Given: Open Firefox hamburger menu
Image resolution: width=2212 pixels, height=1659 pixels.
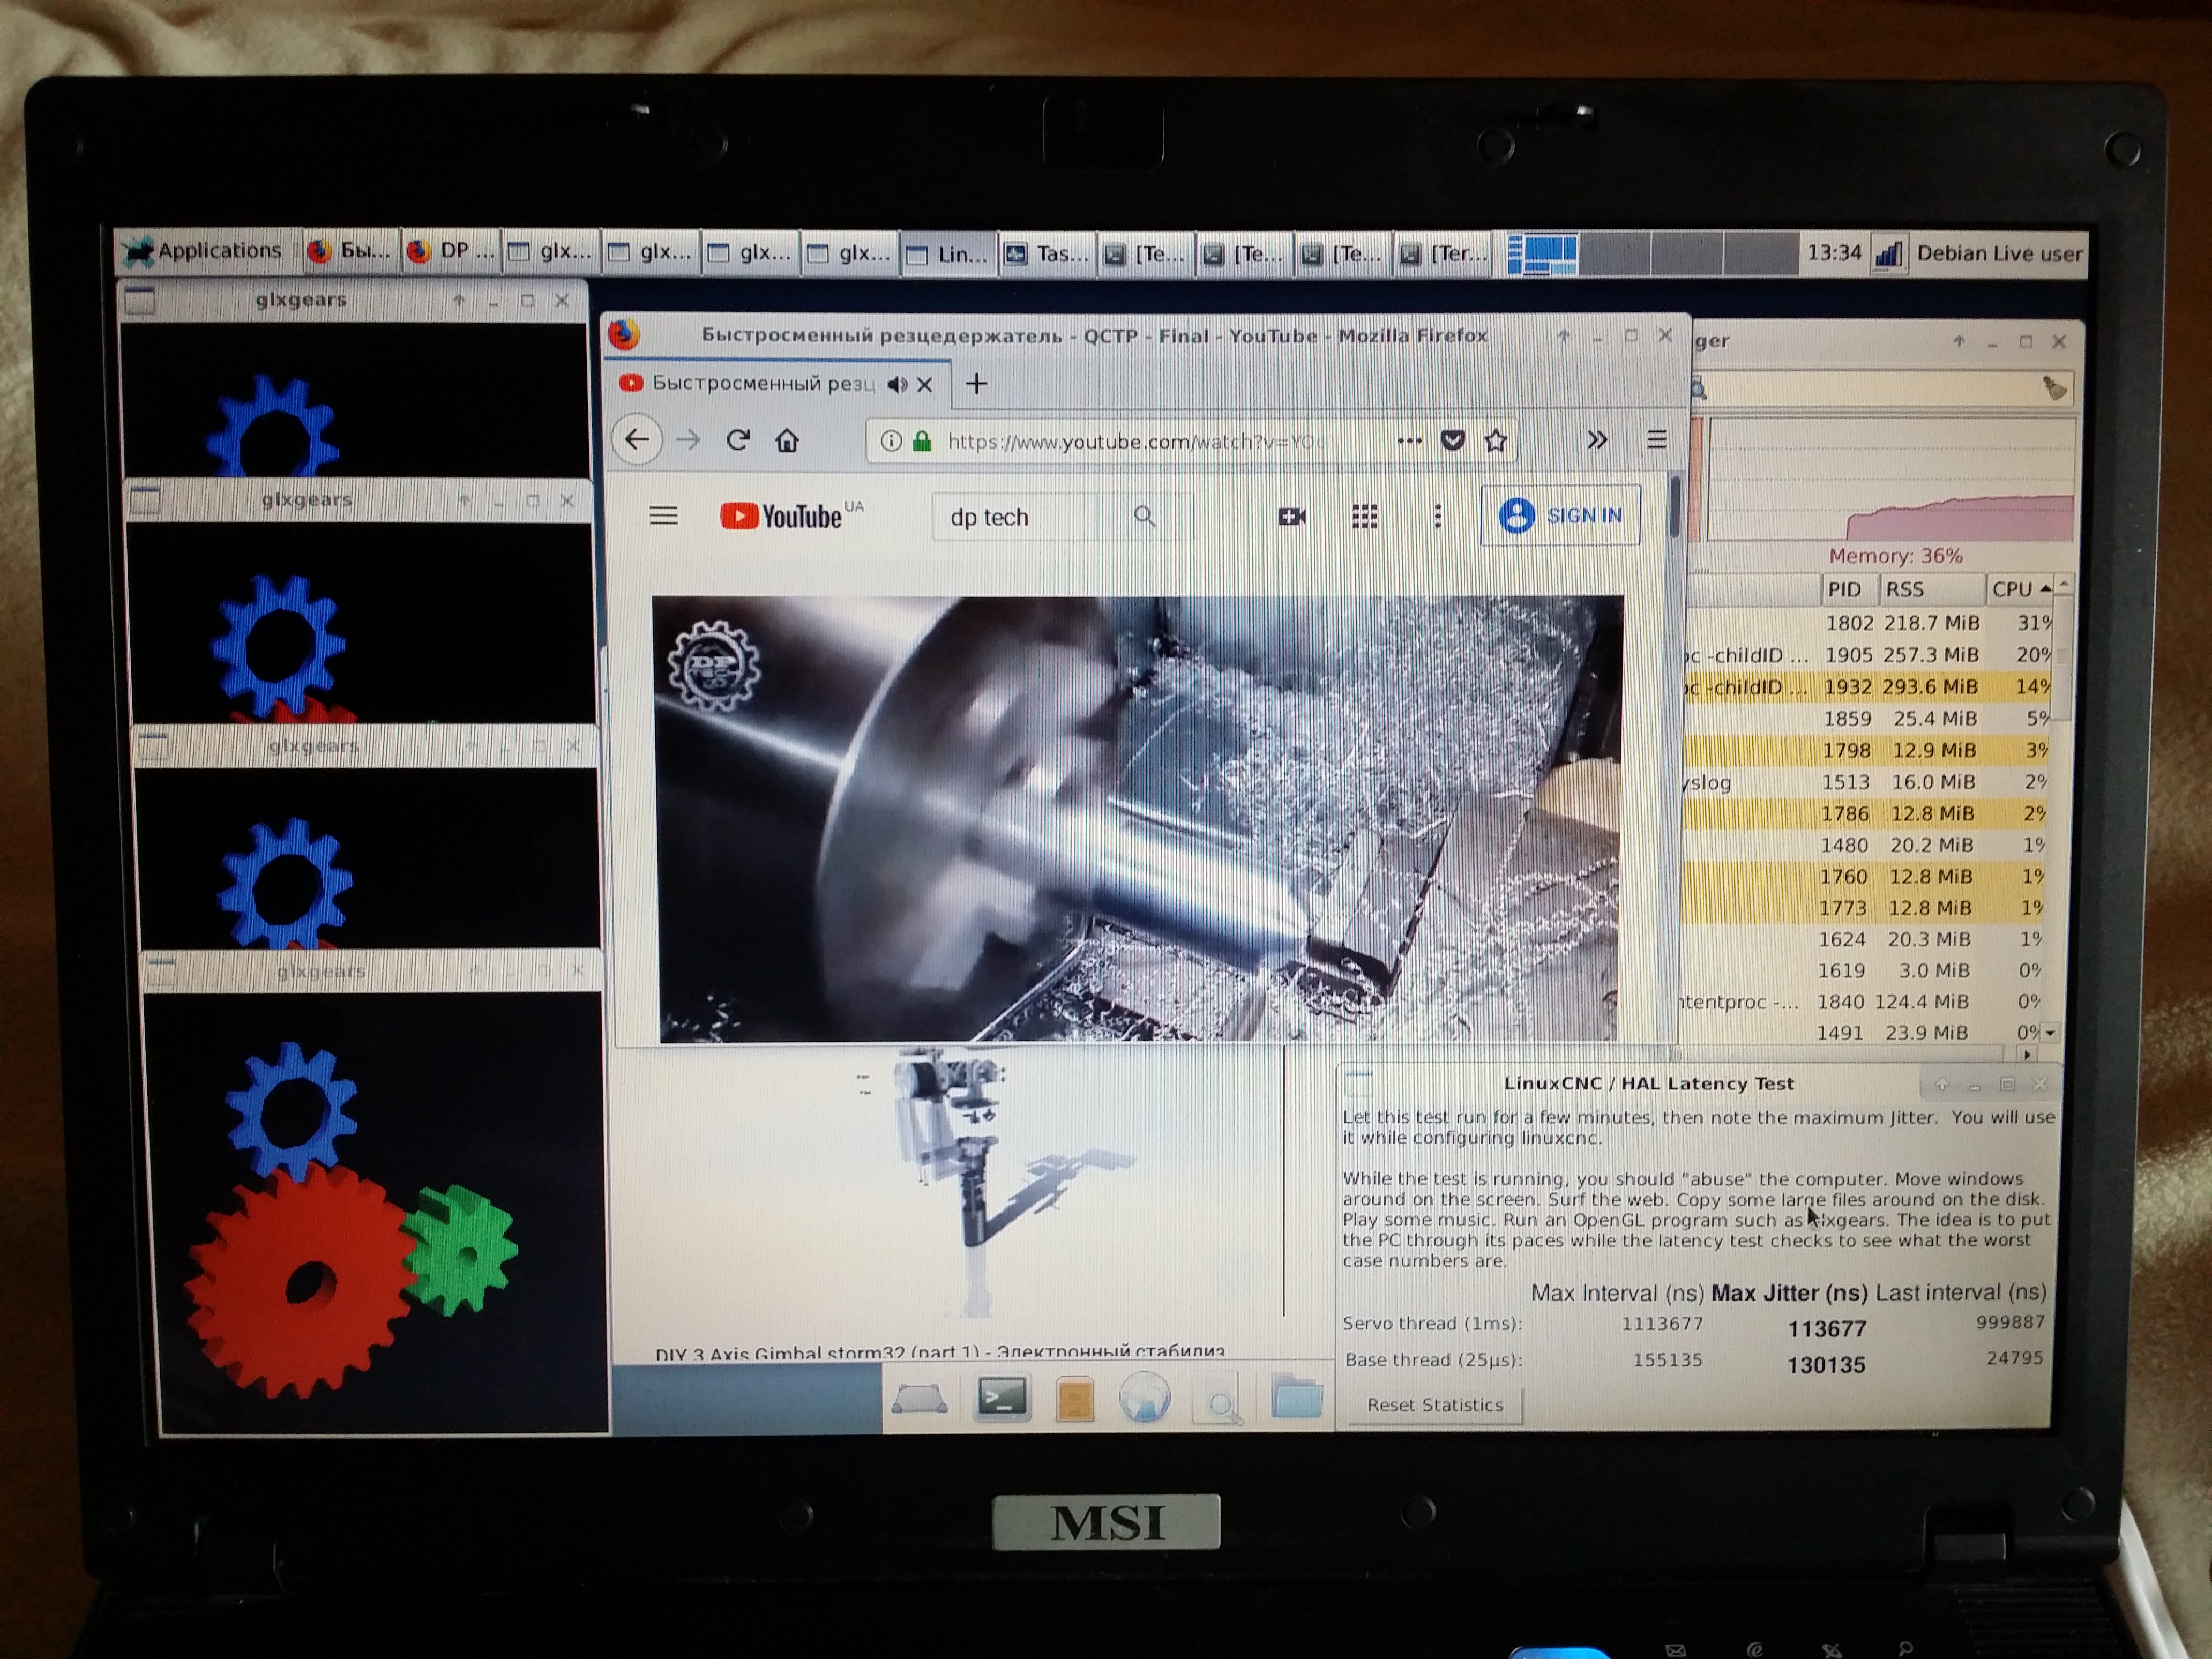Looking at the screenshot, I should tap(1656, 439).
